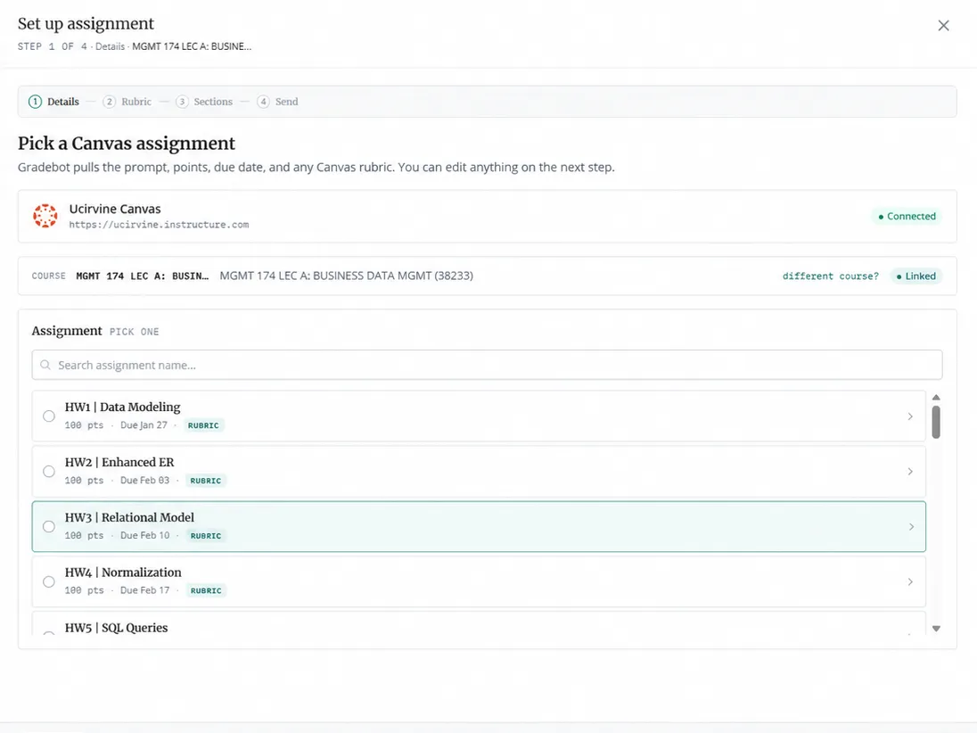Click the 'Pick a Canvas assignment' heading
Viewport: 977px width, 733px height.
(x=127, y=144)
